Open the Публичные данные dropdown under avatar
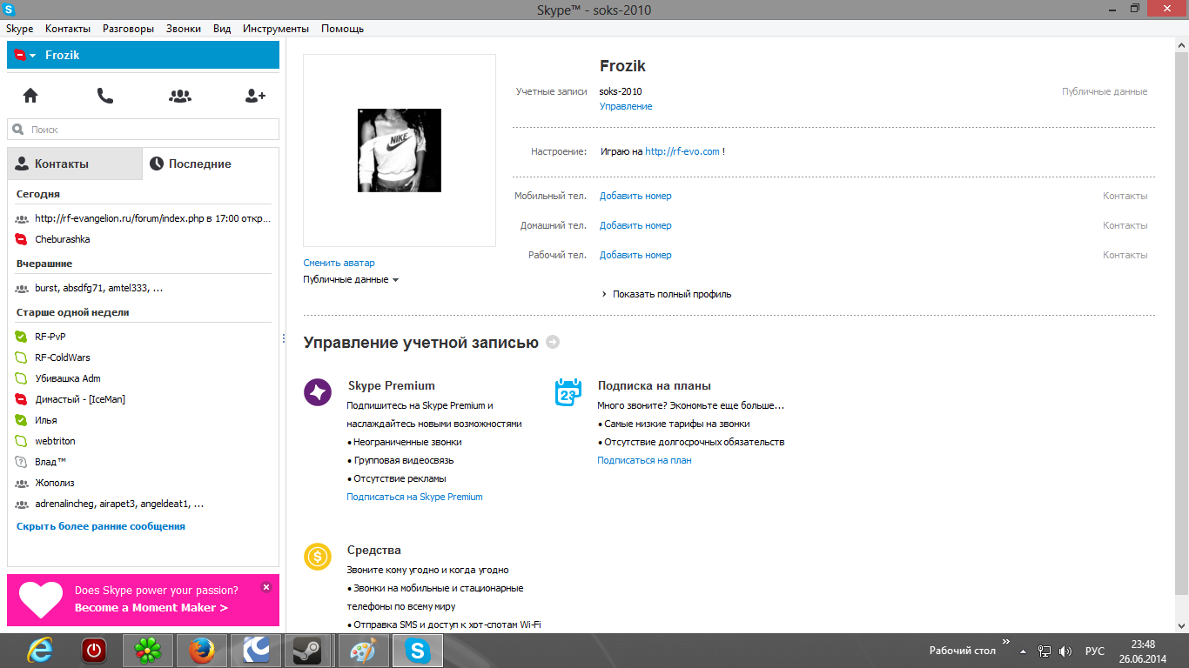Screen dimensions: 1189x668 click(351, 280)
